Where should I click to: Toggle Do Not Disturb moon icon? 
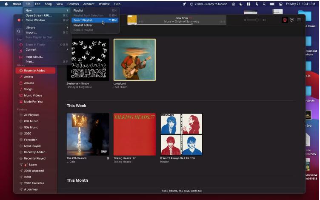[241, 4]
